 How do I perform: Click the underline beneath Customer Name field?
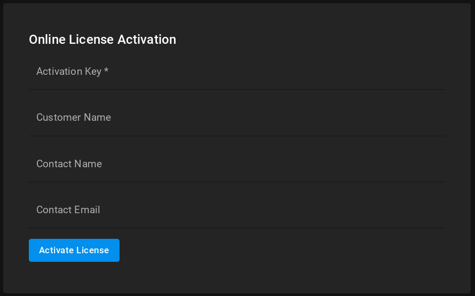coord(237,136)
